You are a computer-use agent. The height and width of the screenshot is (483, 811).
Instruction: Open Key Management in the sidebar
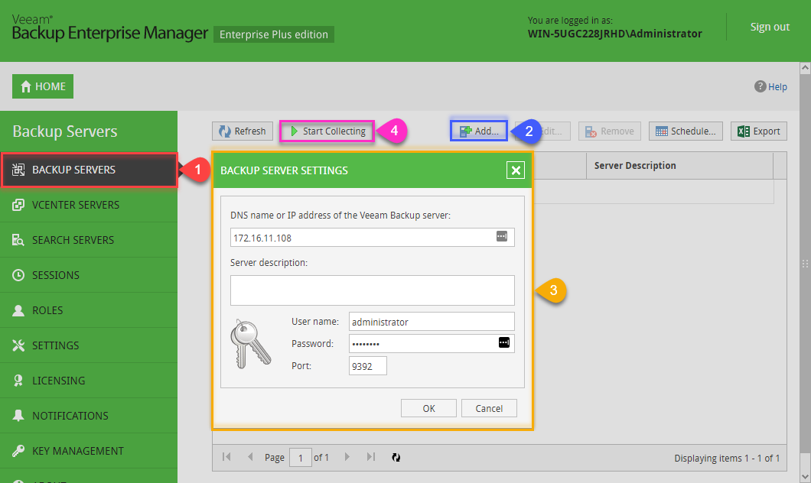click(77, 451)
